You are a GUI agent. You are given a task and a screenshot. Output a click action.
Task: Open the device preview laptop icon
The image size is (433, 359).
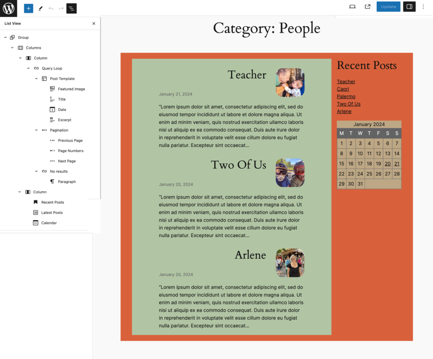pos(352,7)
